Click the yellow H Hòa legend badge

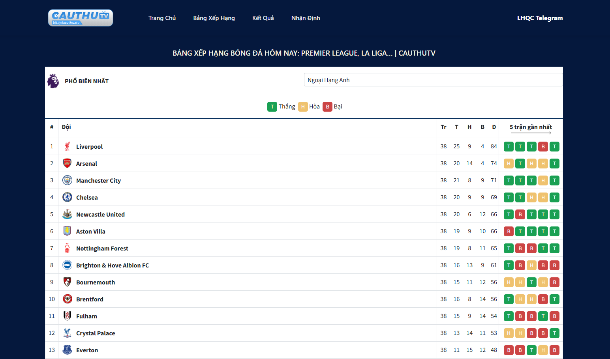coord(303,107)
